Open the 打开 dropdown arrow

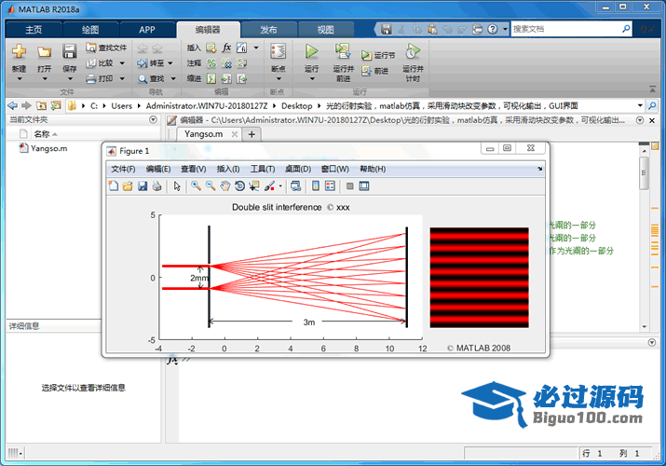pos(44,79)
